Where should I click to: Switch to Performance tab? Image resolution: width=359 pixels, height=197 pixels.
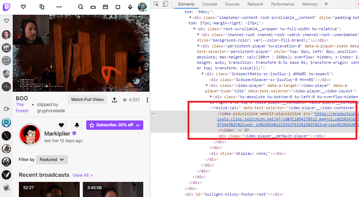283,4
